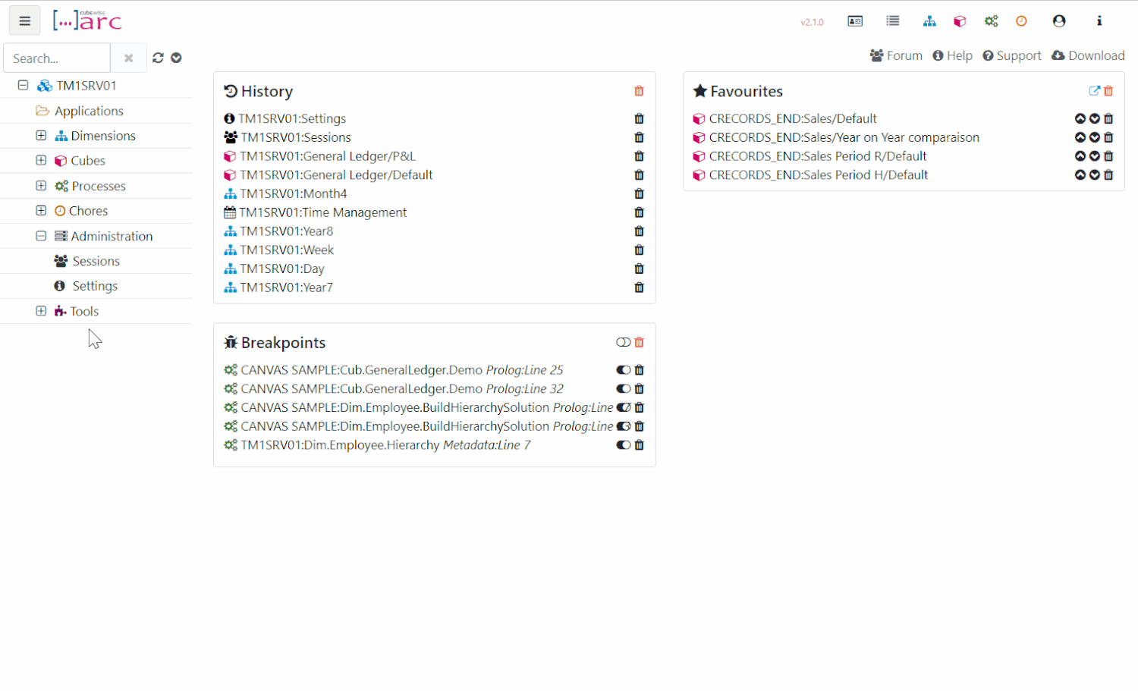The image size is (1138, 691).
Task: Open the Cubes view from the top toolbar
Action: pyautogui.click(x=960, y=20)
